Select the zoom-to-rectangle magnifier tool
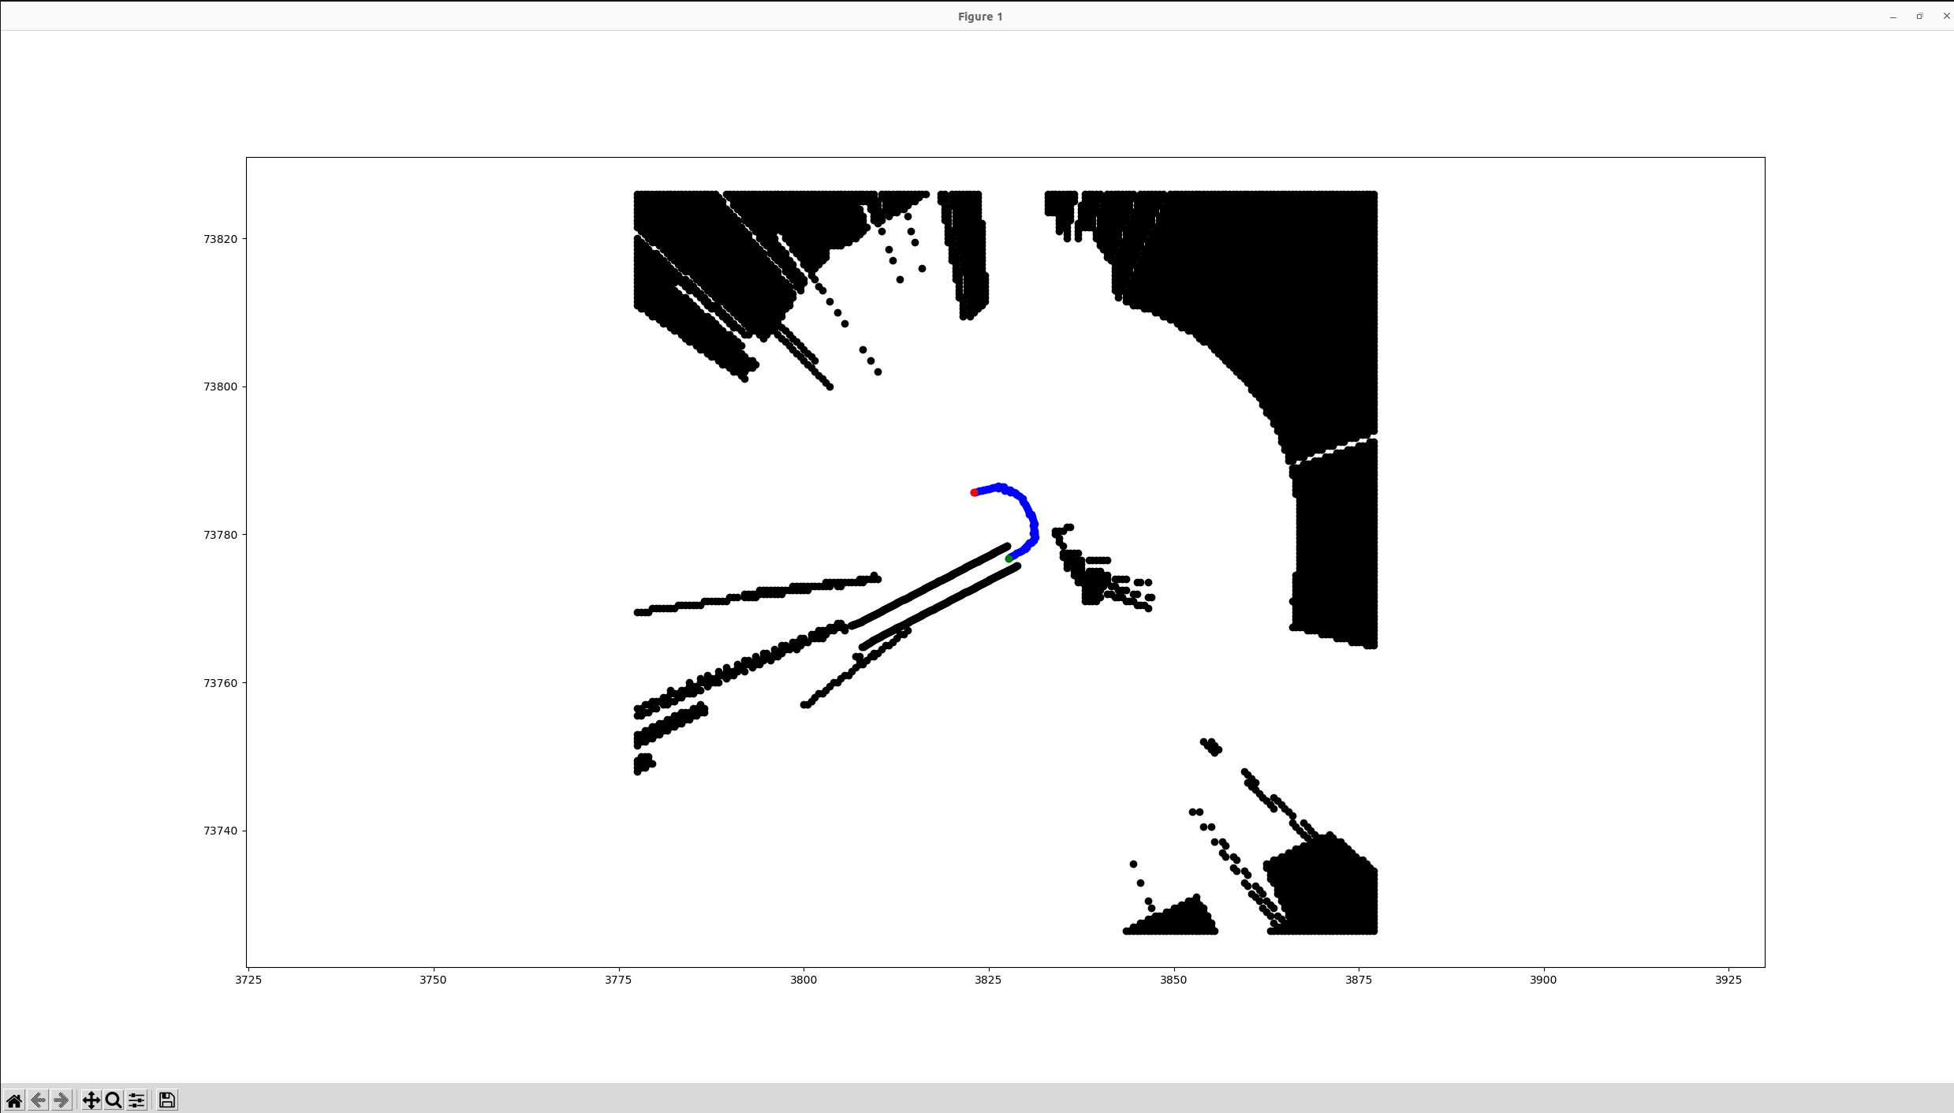 tap(113, 1100)
